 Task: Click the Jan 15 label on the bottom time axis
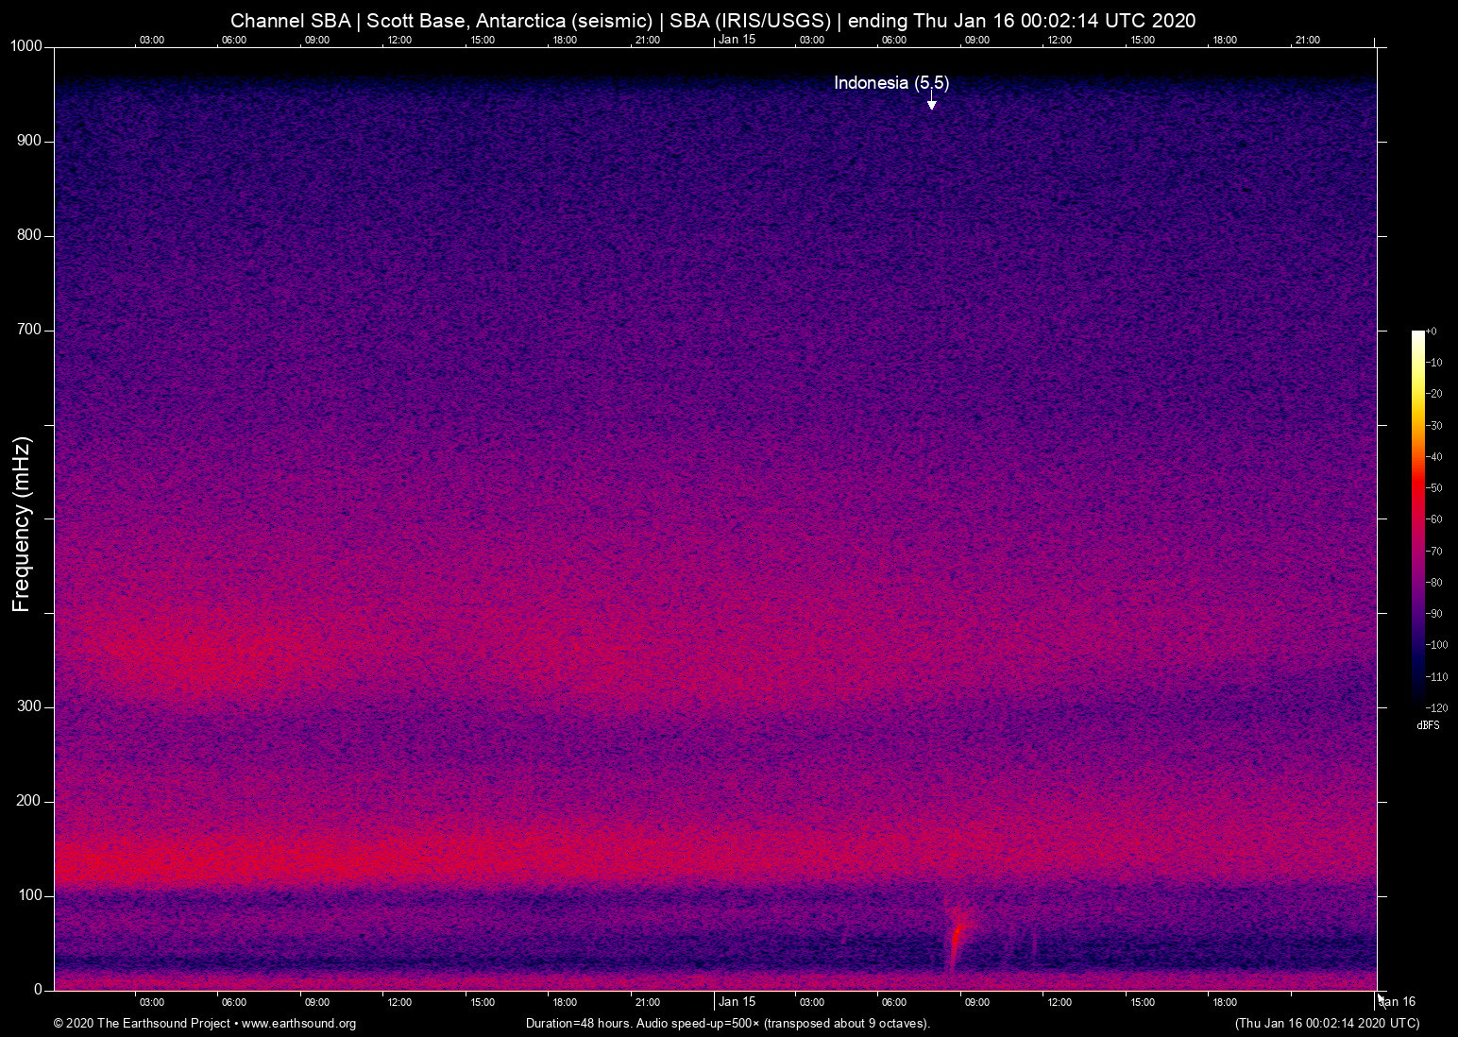click(737, 1002)
